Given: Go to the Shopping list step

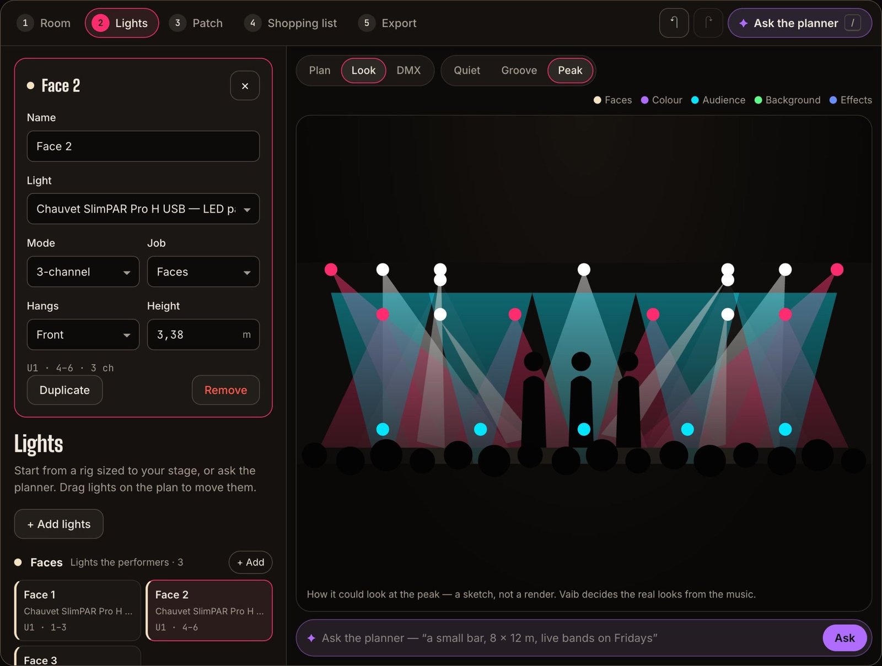Looking at the screenshot, I should coord(291,23).
